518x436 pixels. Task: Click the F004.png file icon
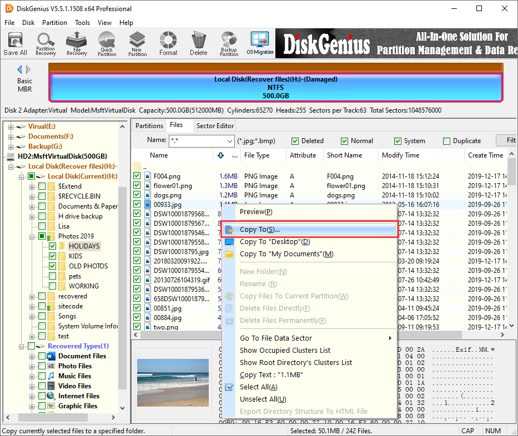[148, 176]
